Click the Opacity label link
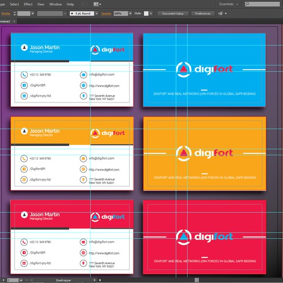The height and width of the screenshot is (283, 283). pyautogui.click(x=106, y=14)
